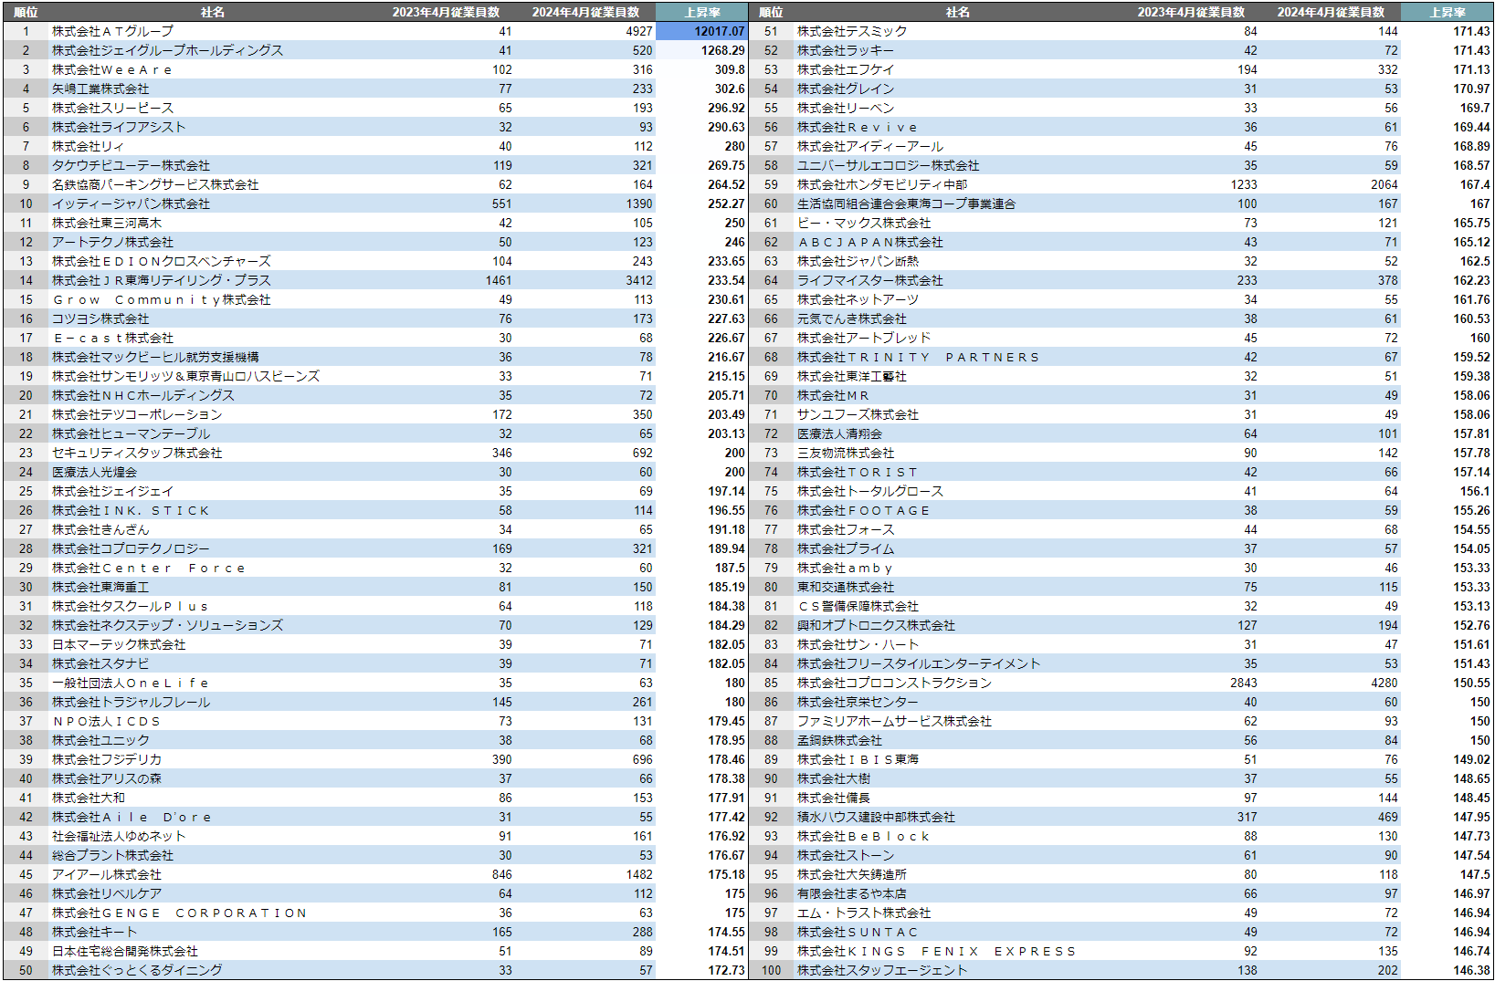Click the company ビー・マックス株式会社
This screenshot has width=1495, height=981.
click(864, 223)
